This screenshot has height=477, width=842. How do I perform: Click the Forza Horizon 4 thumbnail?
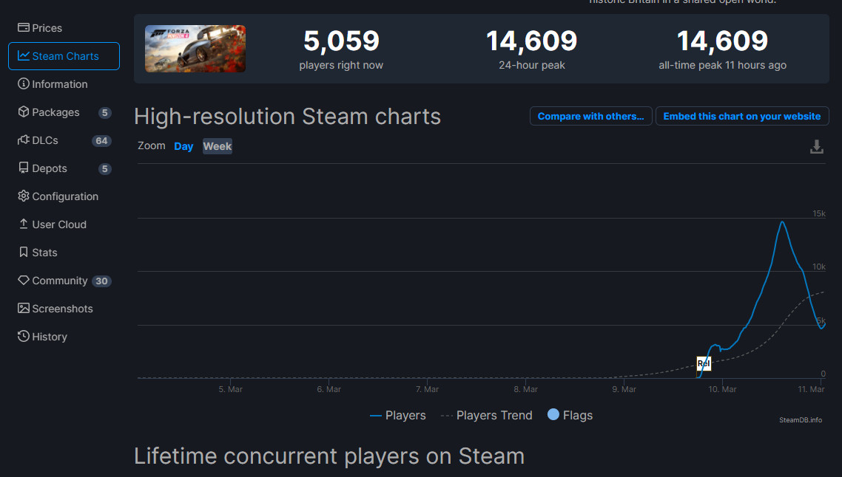195,49
